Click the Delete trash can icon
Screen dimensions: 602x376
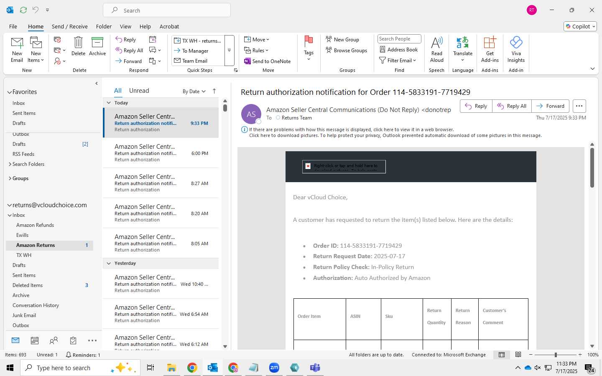pos(78,42)
